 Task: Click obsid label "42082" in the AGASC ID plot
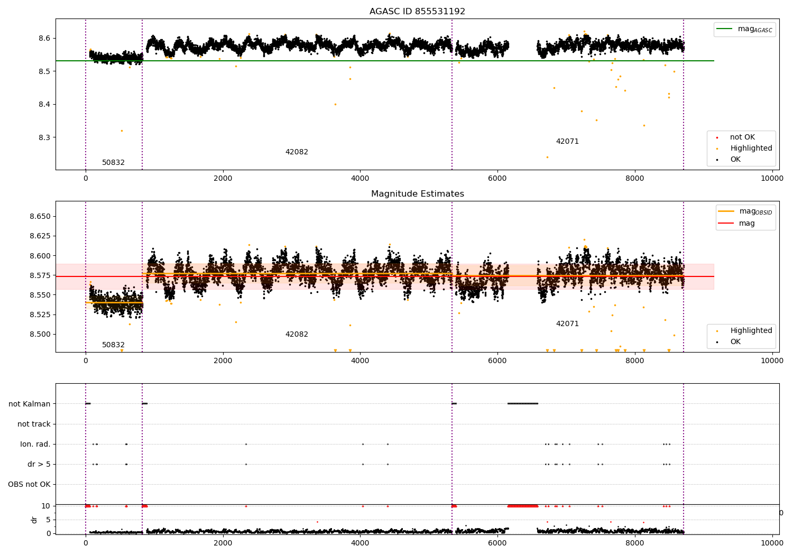pos(297,152)
